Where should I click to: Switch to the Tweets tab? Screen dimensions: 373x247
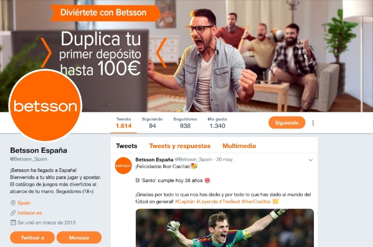tap(127, 146)
